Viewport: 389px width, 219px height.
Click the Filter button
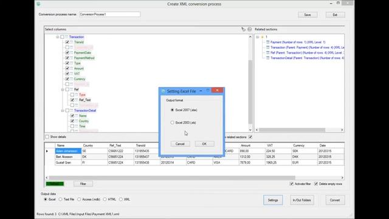click(x=83, y=184)
